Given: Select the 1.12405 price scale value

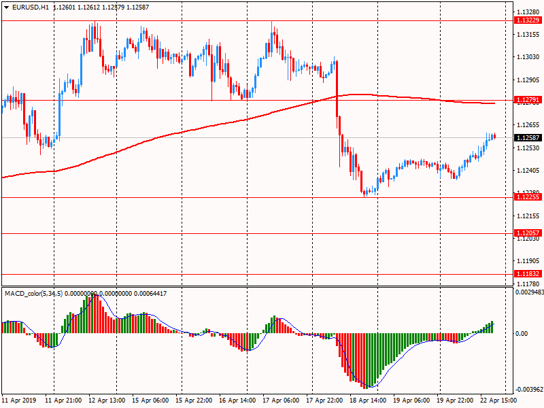Looking at the screenshot, I should [528, 171].
